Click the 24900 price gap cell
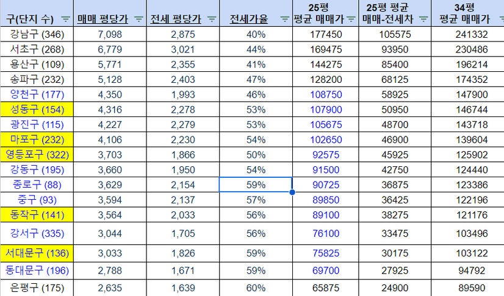Viewport: 504px width, 296px height. coord(395,287)
